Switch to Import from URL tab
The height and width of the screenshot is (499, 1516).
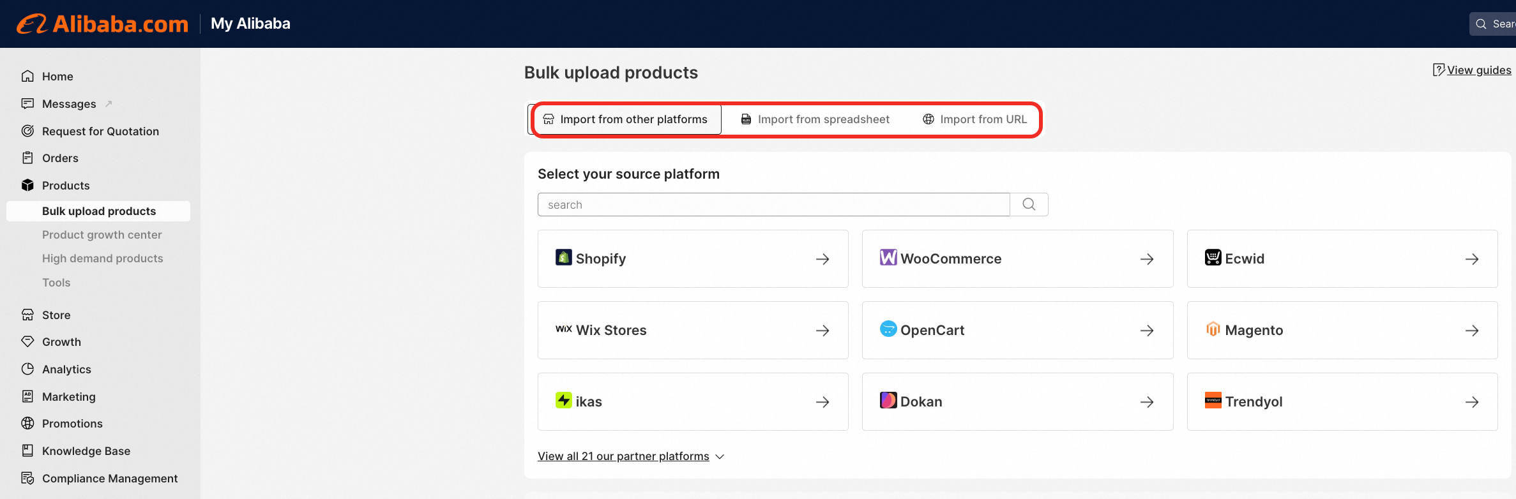click(974, 119)
